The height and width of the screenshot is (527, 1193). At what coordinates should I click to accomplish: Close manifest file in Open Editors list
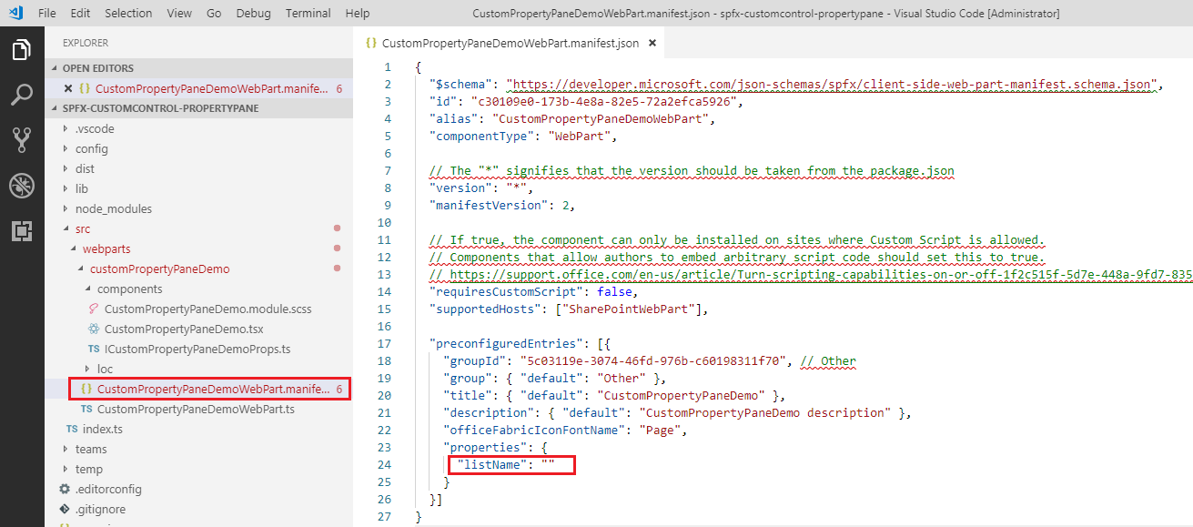[68, 88]
